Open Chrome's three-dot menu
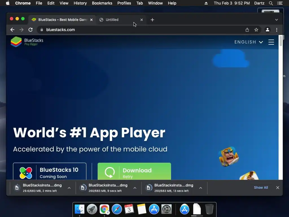The width and height of the screenshot is (289, 217). [277, 30]
